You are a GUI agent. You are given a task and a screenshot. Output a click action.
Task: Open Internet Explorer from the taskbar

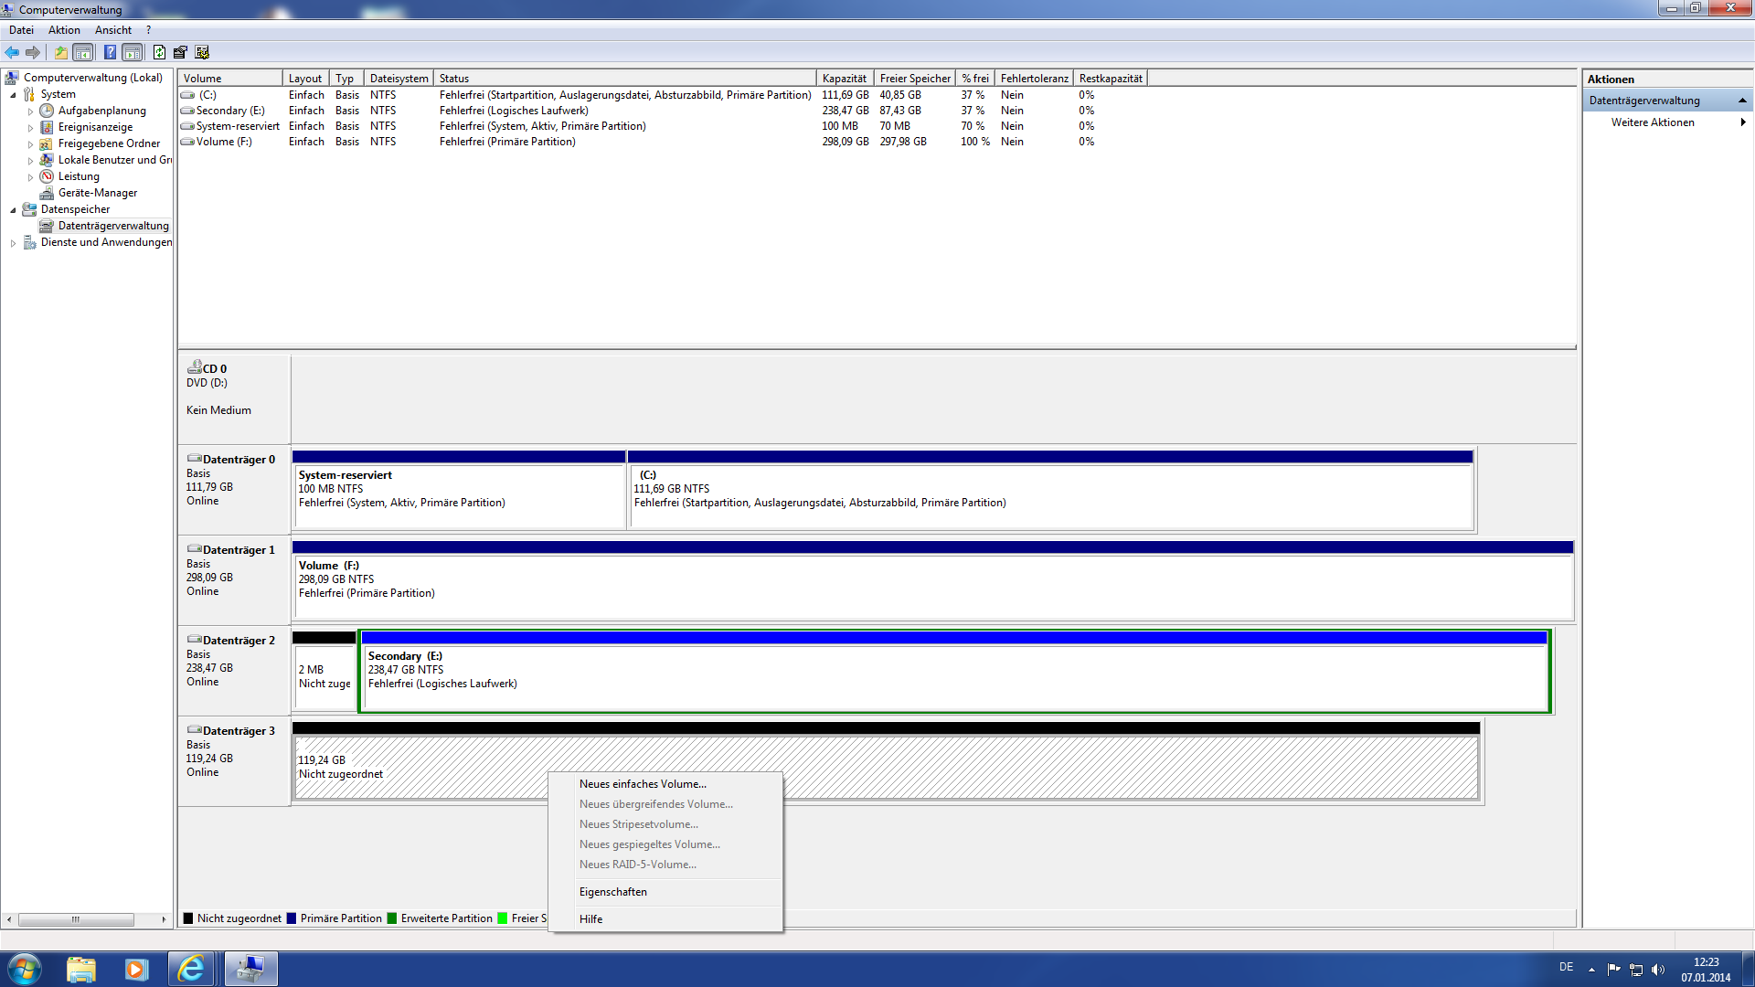point(191,969)
